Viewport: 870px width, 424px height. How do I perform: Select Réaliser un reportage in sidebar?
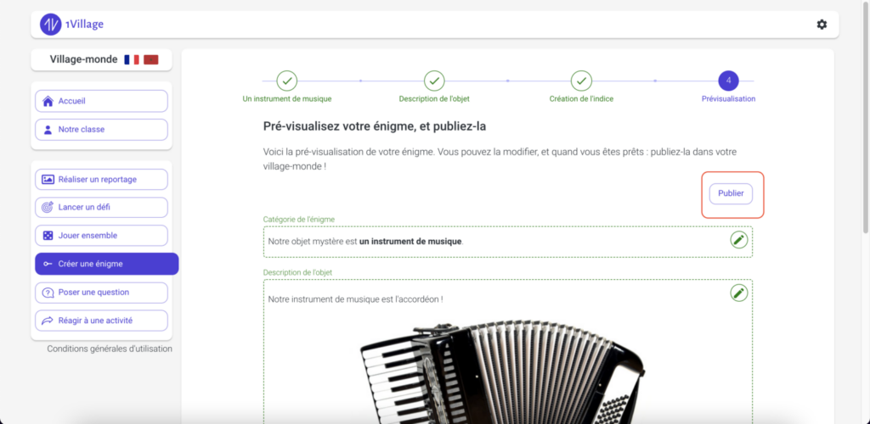pyautogui.click(x=101, y=179)
